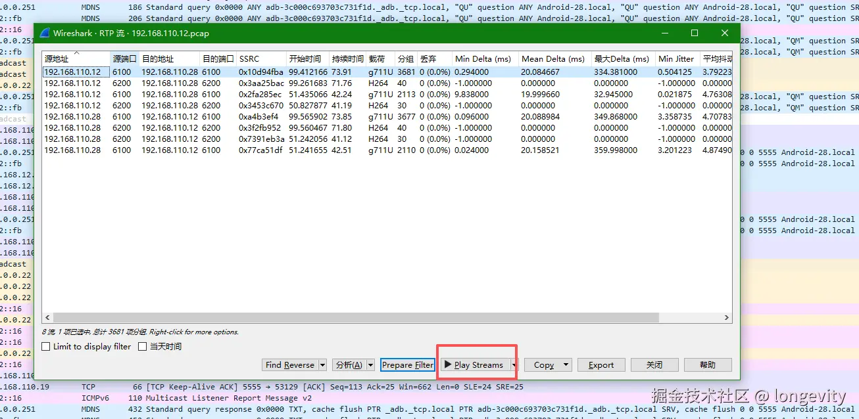The height and width of the screenshot is (419, 859).
Task: Sort by SSRC column header
Action: [x=261, y=59]
